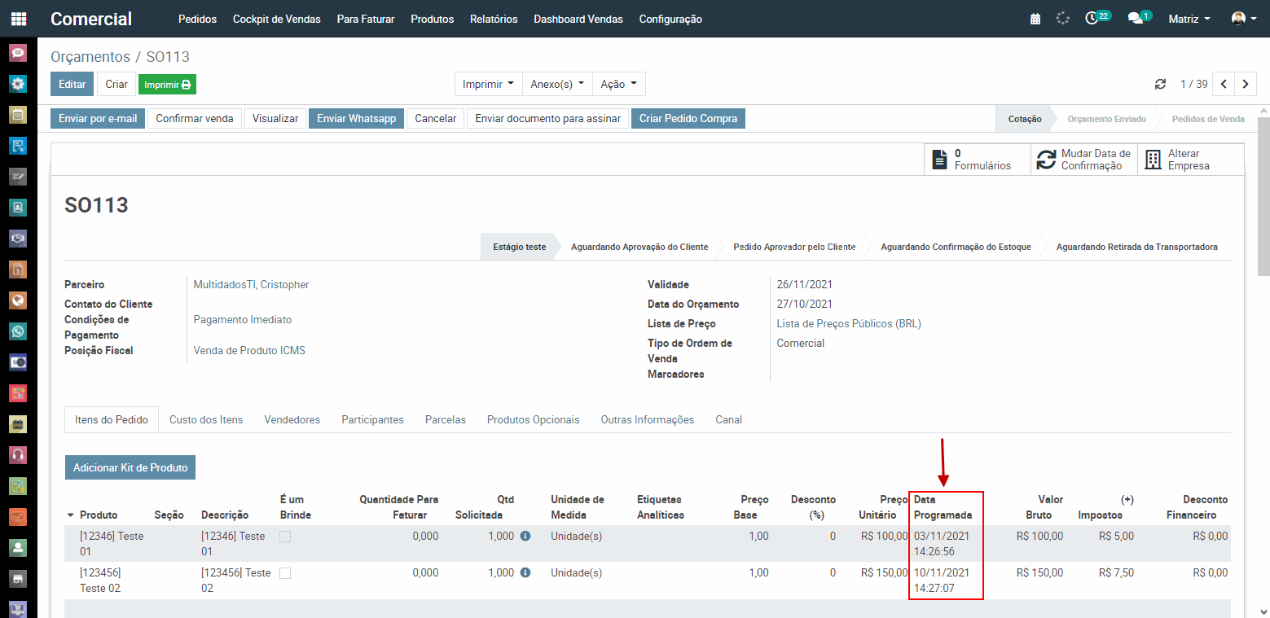This screenshot has width=1270, height=618.
Task: Click info icon on Teste 01 quantity
Action: point(525,536)
